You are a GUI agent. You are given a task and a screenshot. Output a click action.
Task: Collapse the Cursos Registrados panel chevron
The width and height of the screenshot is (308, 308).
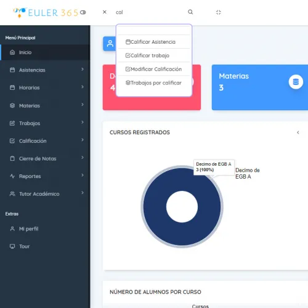coord(298,132)
